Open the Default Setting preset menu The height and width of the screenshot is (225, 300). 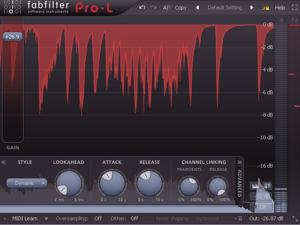coord(225,8)
